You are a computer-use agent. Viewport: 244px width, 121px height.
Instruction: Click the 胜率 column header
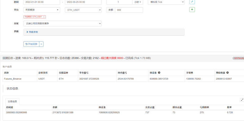(229, 107)
